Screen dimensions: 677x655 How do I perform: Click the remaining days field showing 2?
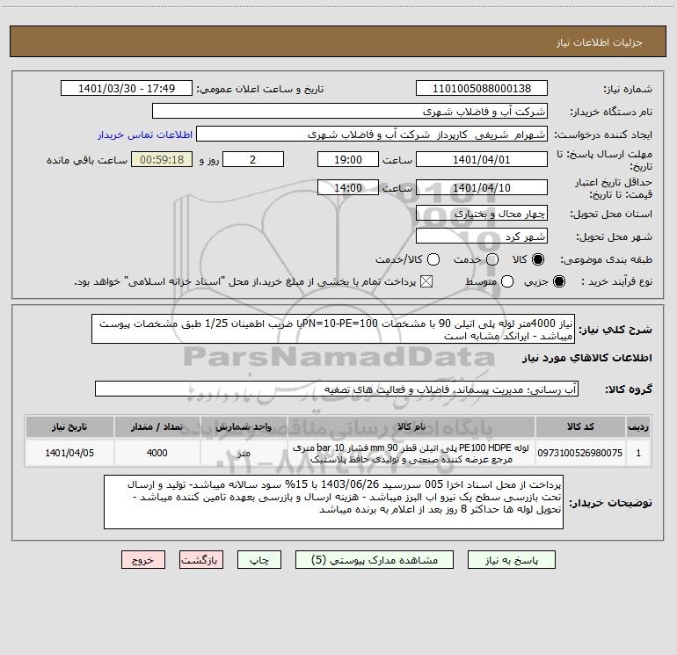253,159
